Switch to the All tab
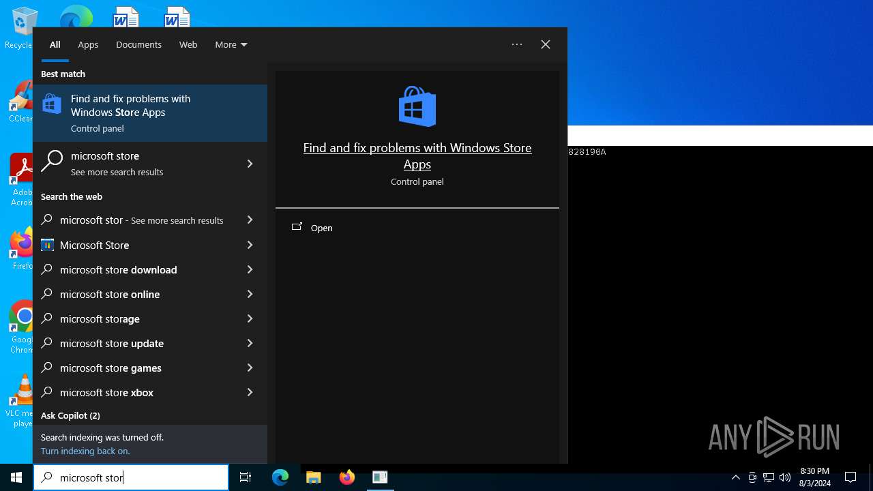The image size is (873, 491). (55, 44)
